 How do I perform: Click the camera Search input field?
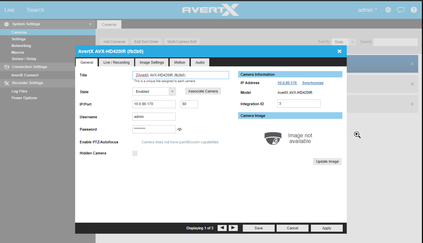pyautogui.click(x=395, y=42)
